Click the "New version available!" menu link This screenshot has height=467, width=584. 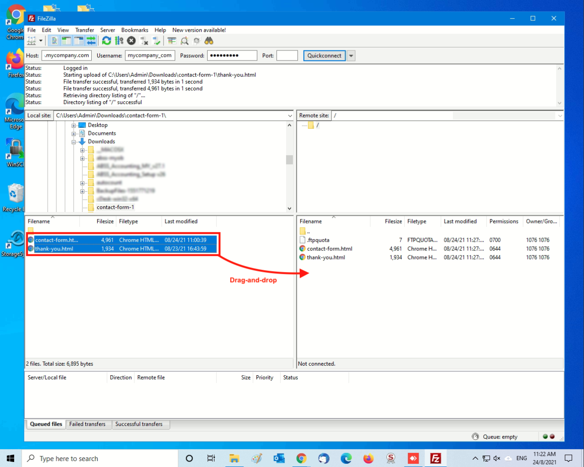pos(199,30)
